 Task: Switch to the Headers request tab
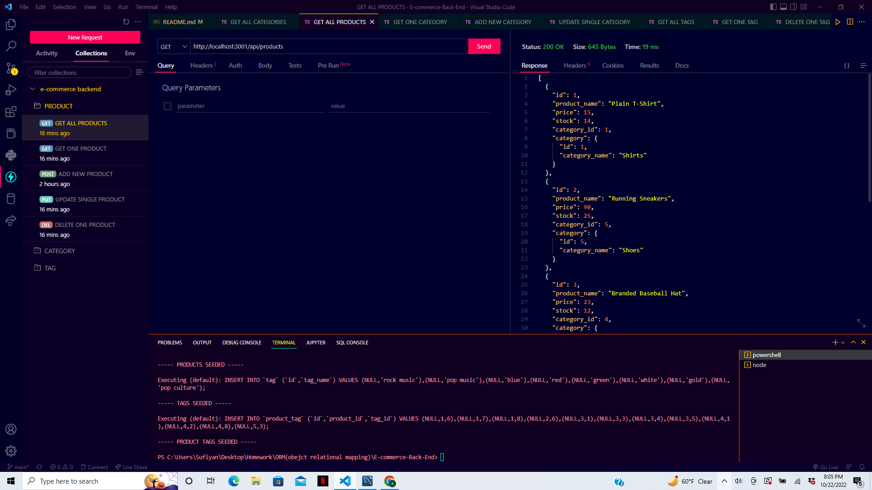tap(201, 65)
